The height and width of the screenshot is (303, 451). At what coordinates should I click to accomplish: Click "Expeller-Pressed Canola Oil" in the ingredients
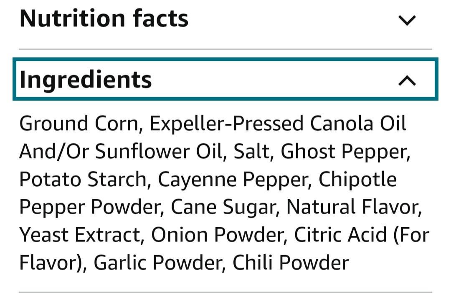click(x=278, y=124)
